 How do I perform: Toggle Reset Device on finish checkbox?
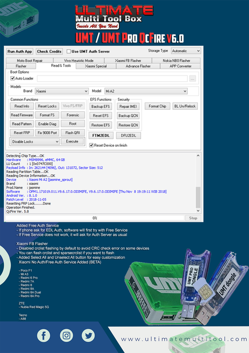coord(91,145)
